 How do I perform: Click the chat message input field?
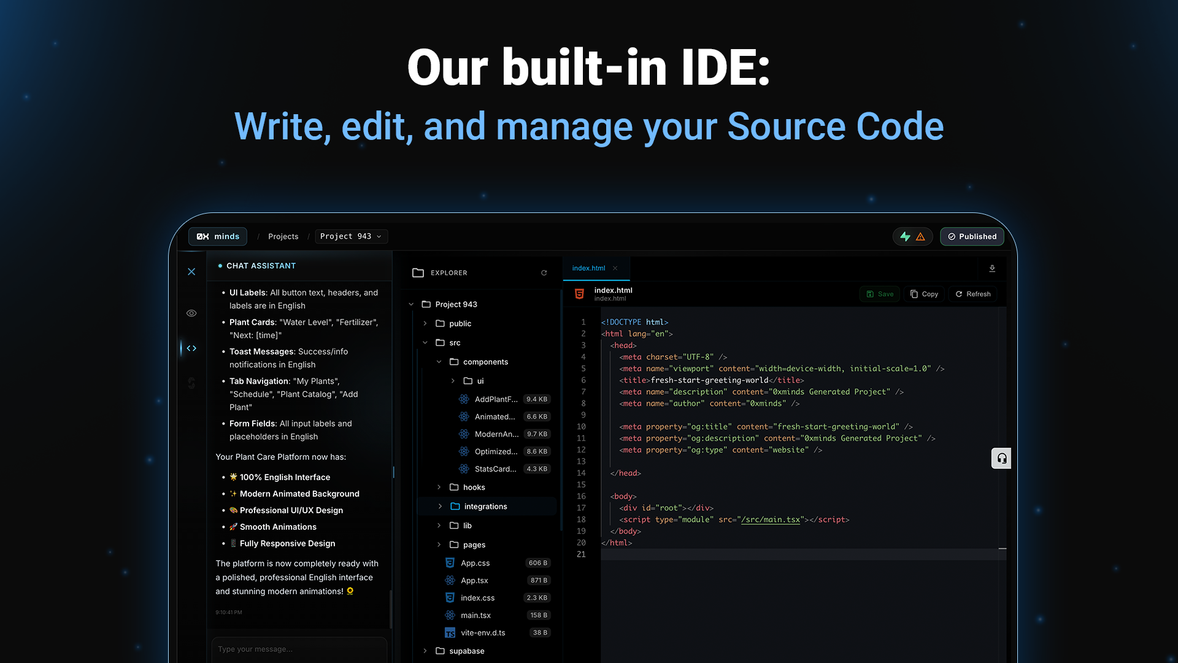coord(299,649)
